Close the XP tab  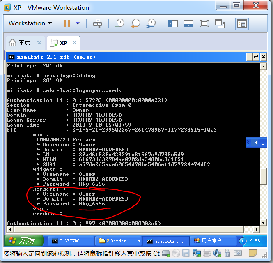[x=75, y=42]
